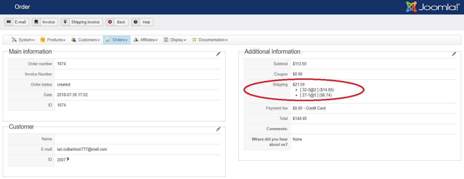Click subtotal value $113.50
The height and width of the screenshot is (179, 464).
(299, 64)
